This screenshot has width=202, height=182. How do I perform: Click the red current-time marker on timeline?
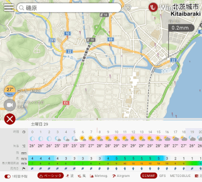pyautogui.click(x=97, y=130)
